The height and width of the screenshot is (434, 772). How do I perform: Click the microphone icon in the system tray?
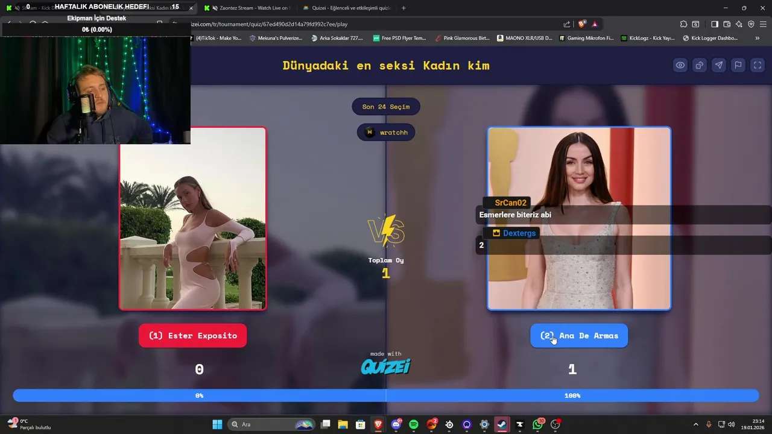[x=709, y=424]
